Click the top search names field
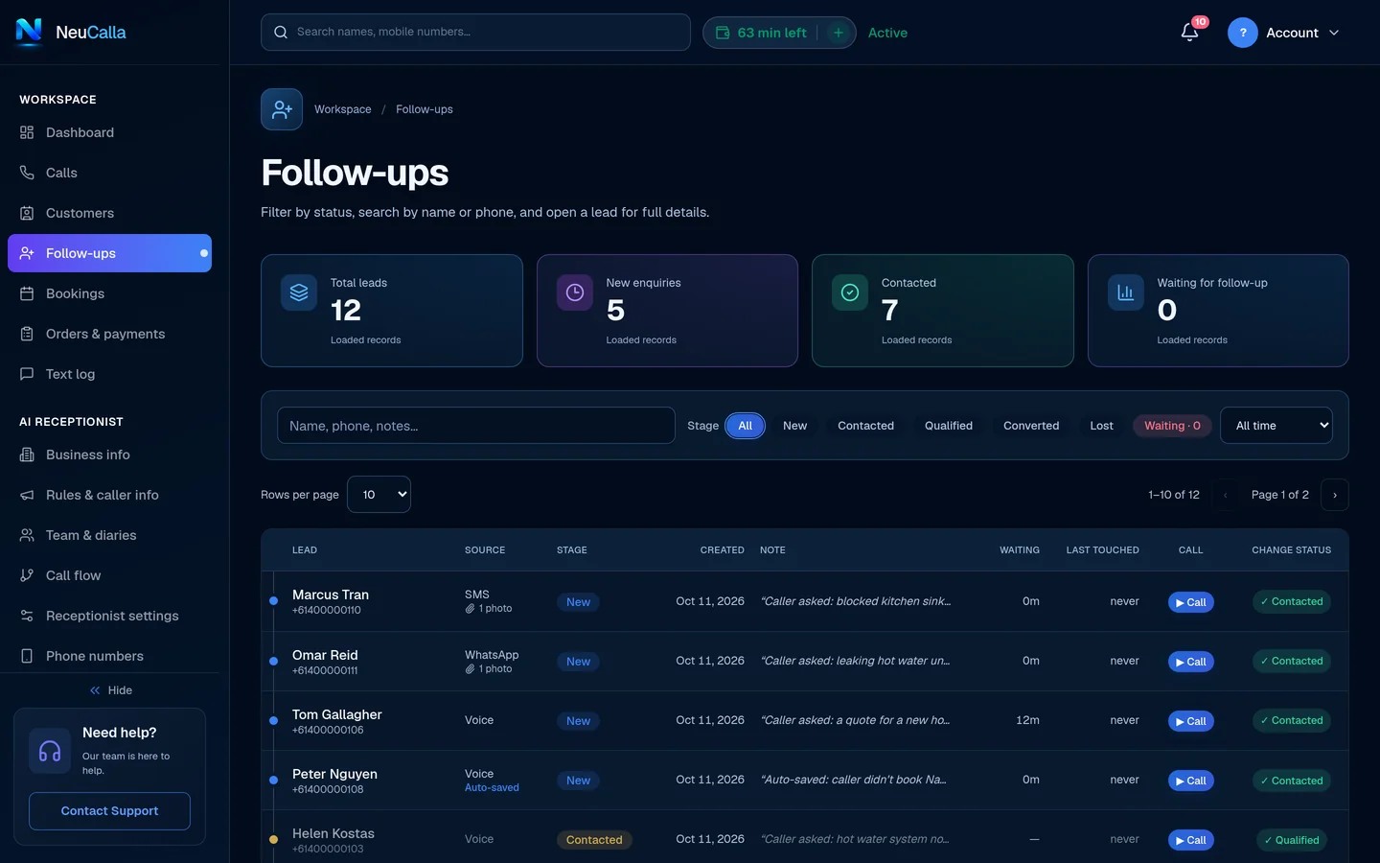The width and height of the screenshot is (1380, 863). point(475,33)
